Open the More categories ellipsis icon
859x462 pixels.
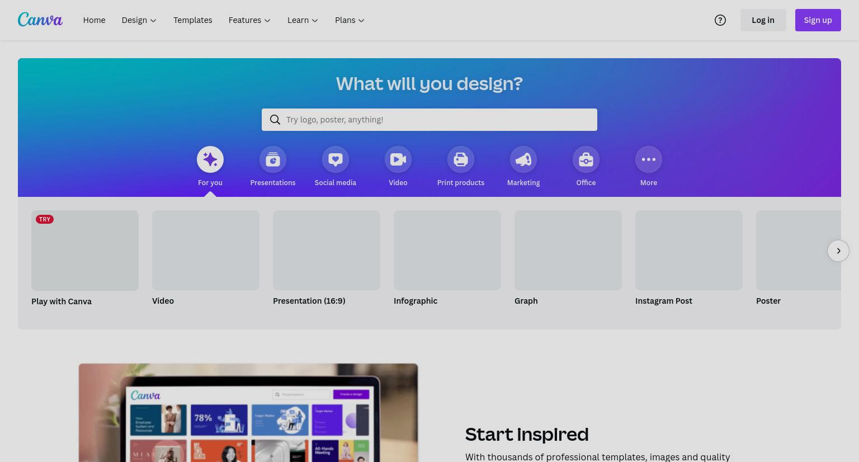649,159
